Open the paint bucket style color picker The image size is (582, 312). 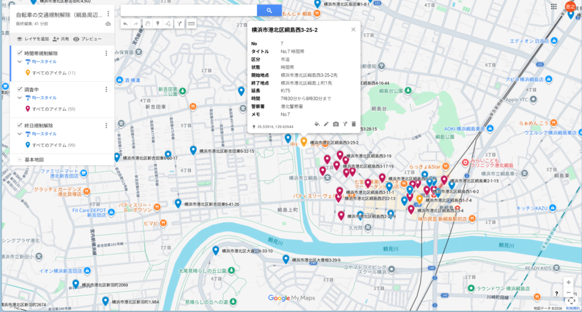click(x=317, y=124)
